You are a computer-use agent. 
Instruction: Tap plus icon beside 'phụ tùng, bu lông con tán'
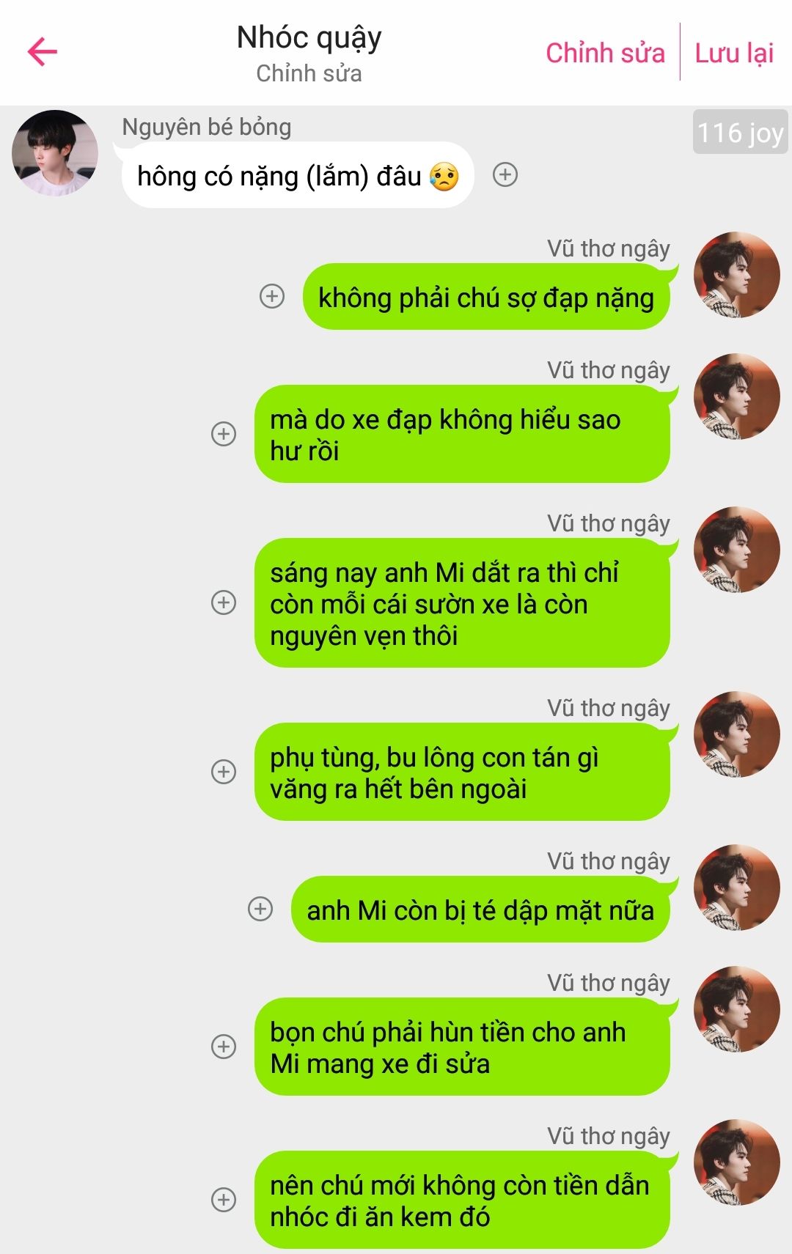click(x=224, y=772)
